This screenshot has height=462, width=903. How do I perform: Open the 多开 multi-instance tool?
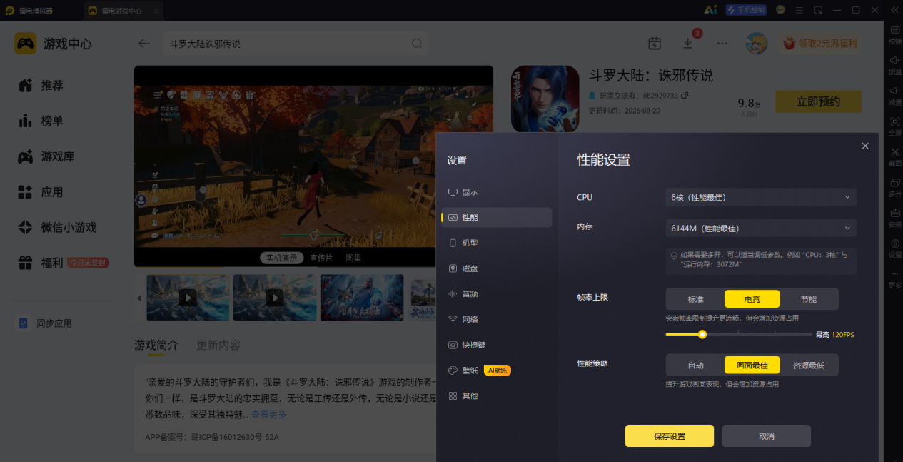point(894,187)
